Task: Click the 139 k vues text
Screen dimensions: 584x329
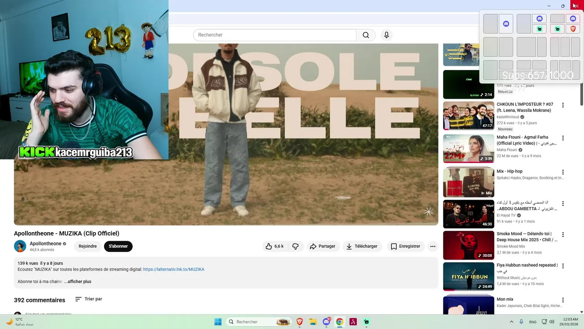Action: coord(28,264)
